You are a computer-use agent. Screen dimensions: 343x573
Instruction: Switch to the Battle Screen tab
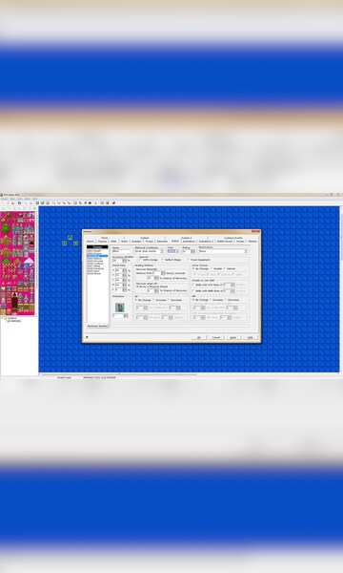225,242
